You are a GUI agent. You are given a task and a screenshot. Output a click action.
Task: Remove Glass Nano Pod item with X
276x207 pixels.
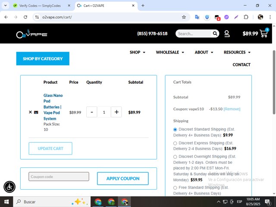[30, 112]
